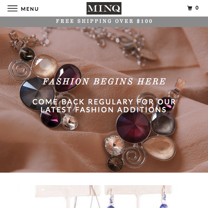Viewport: 208px width, 208px height.
Task: Click the large gray round gem pendant
Action: point(37,94)
